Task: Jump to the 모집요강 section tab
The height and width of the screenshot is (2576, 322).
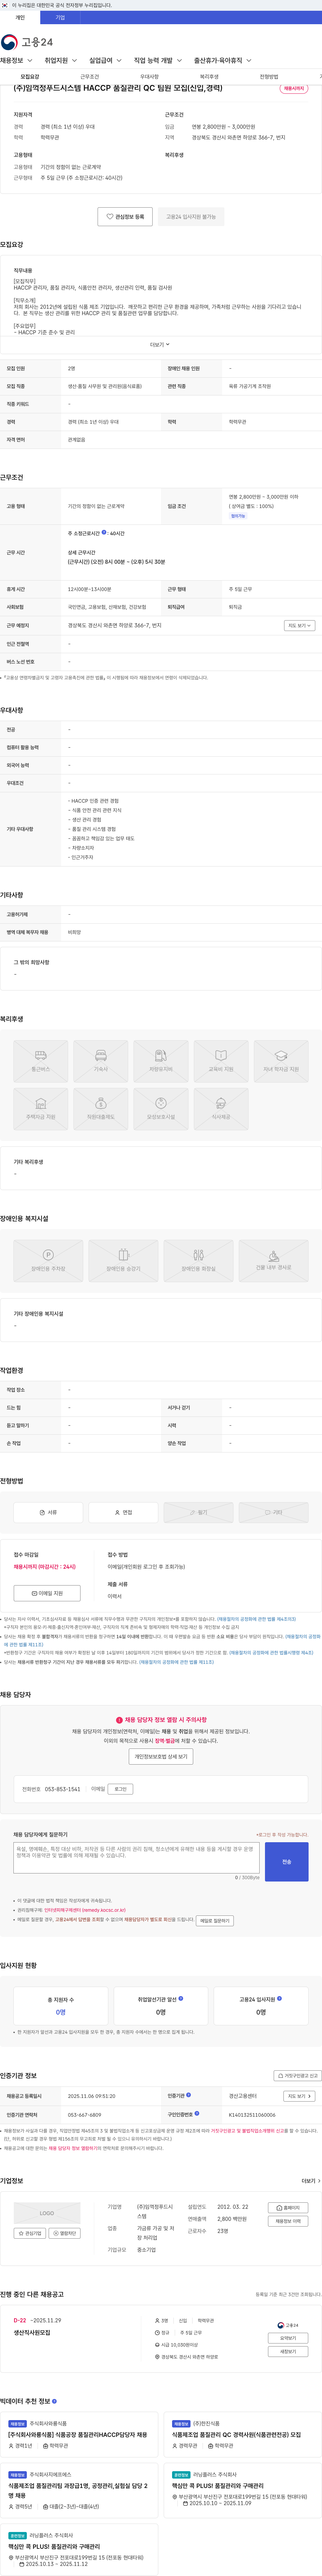Action: tap(30, 77)
